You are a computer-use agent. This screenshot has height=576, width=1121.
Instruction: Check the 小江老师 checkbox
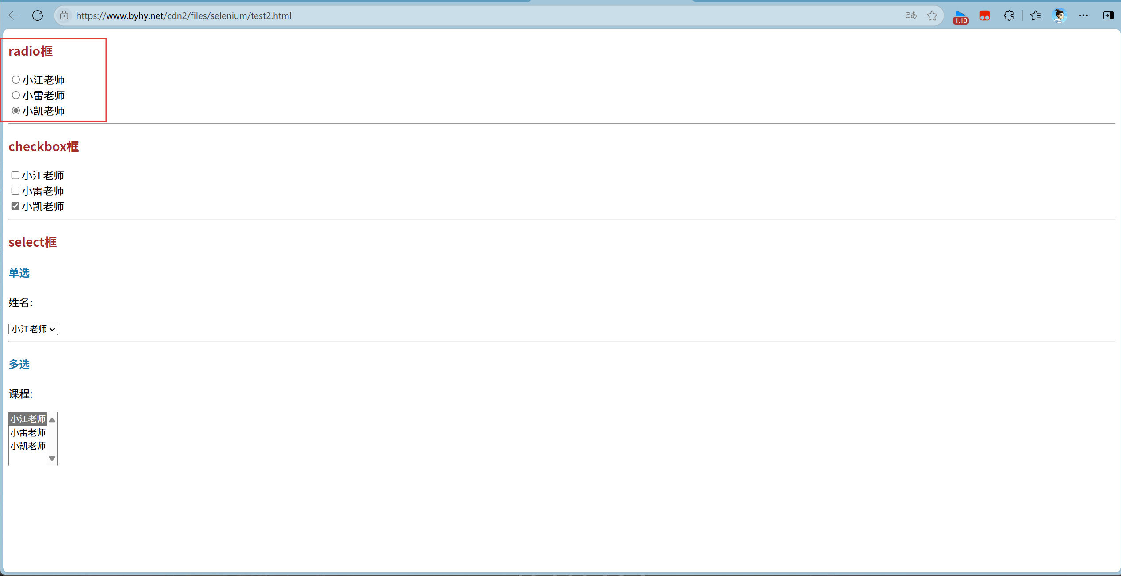(x=15, y=175)
